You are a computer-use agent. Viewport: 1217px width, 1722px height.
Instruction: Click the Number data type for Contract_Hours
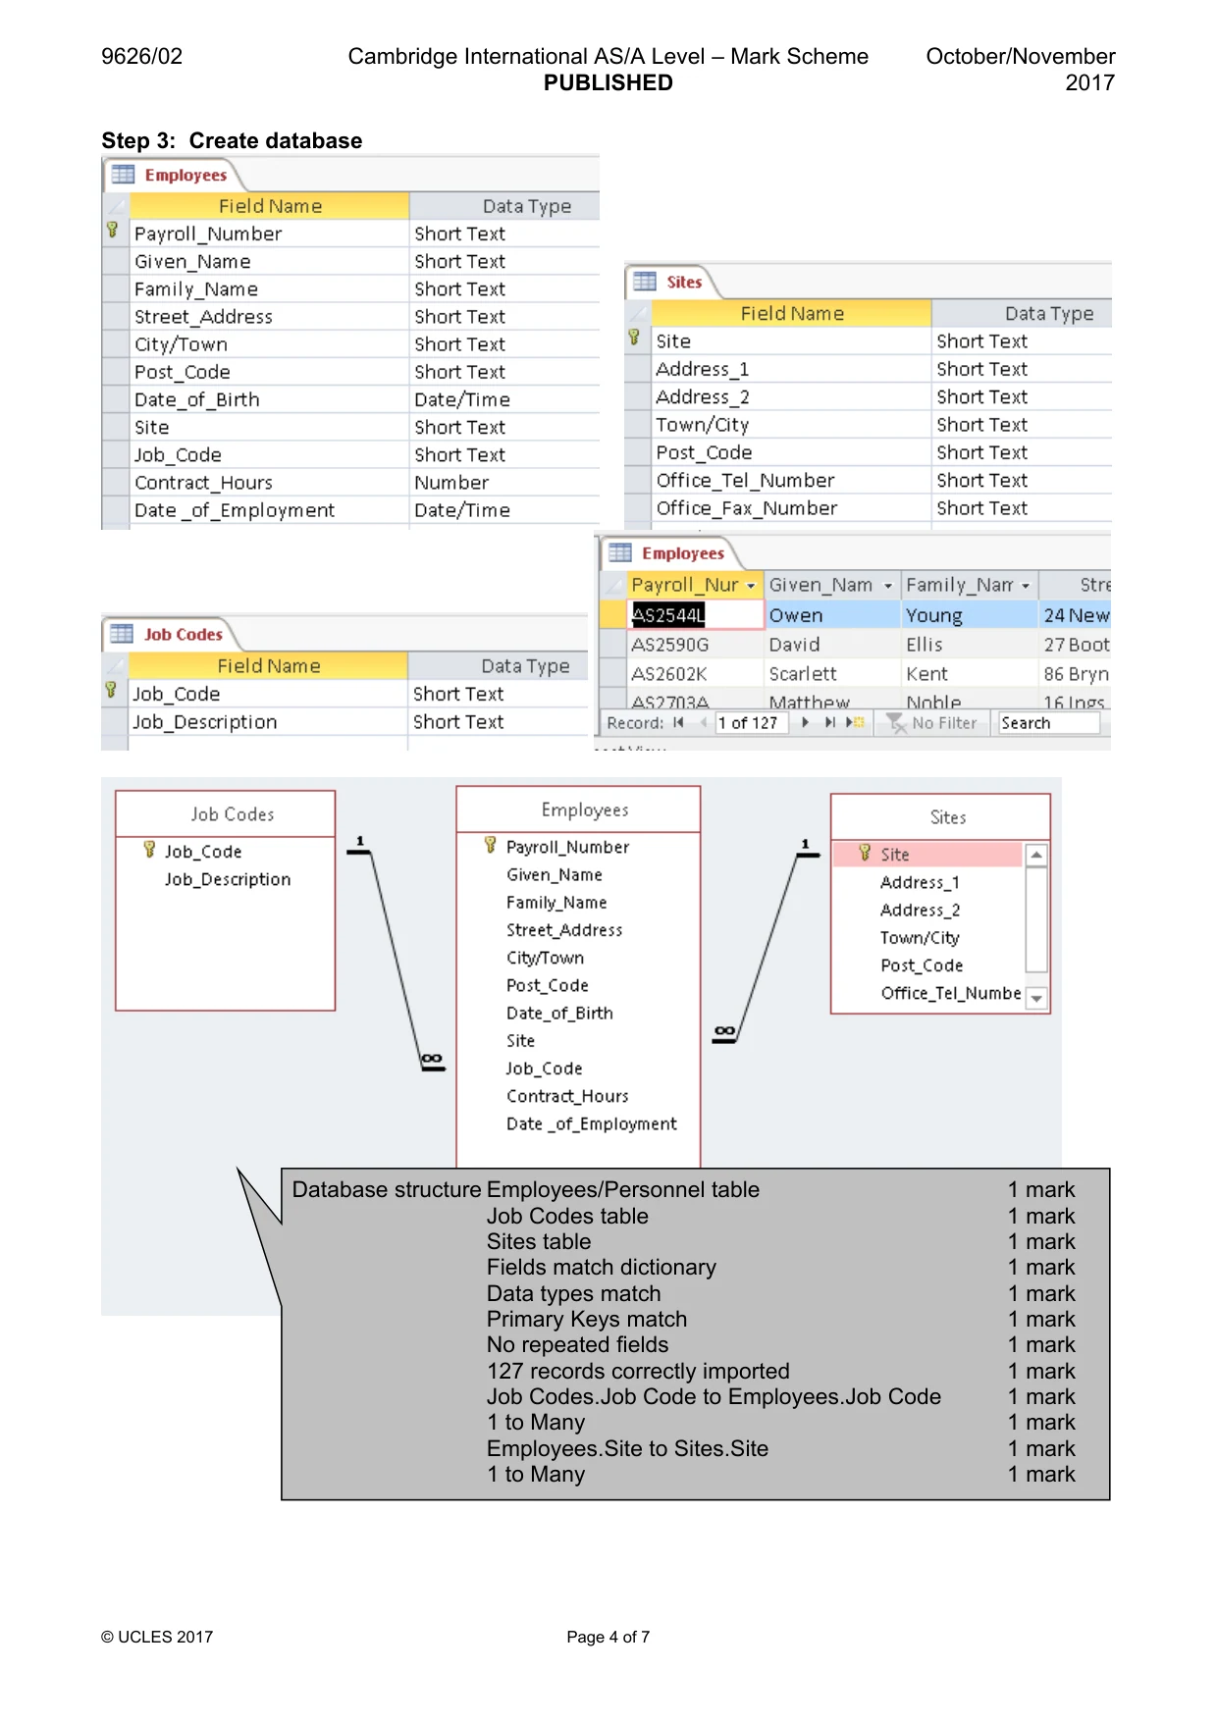451,483
